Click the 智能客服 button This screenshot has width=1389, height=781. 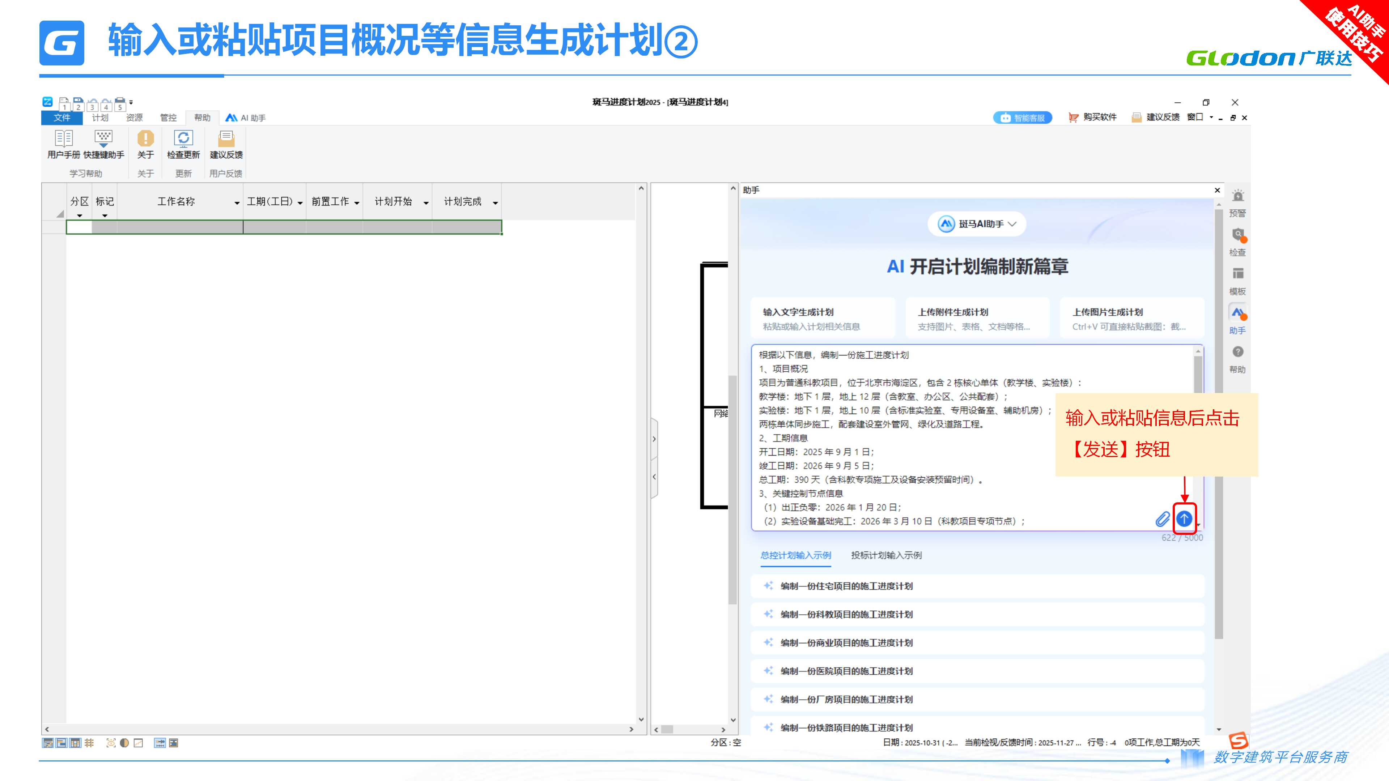click(x=1022, y=118)
